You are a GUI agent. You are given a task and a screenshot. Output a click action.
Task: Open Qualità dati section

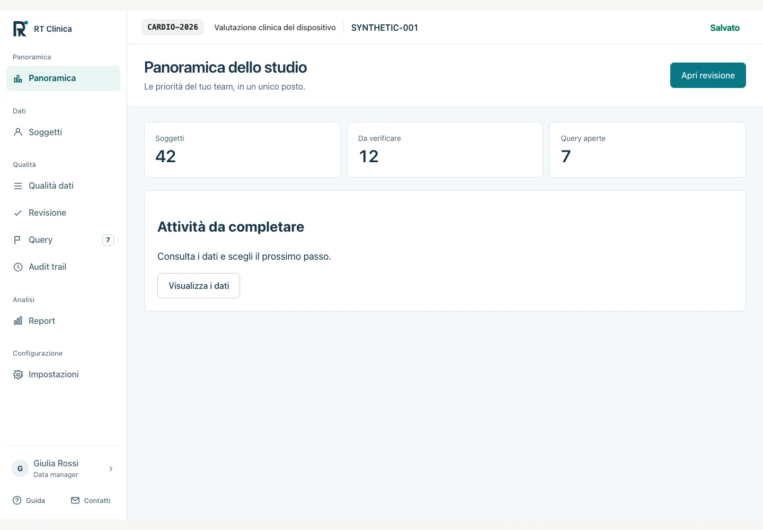click(63, 186)
